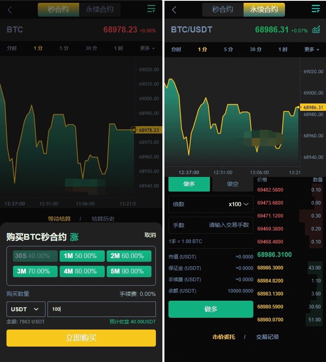Select the 69482.5800 sell price in order book
Screen dimensions: 326x362
[x=270, y=190]
